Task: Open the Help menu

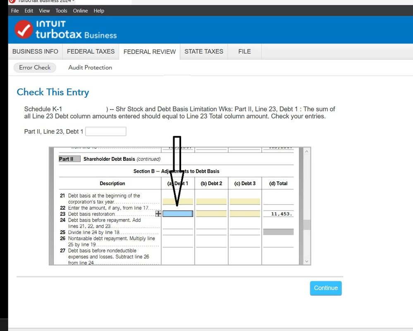Action: [x=99, y=11]
